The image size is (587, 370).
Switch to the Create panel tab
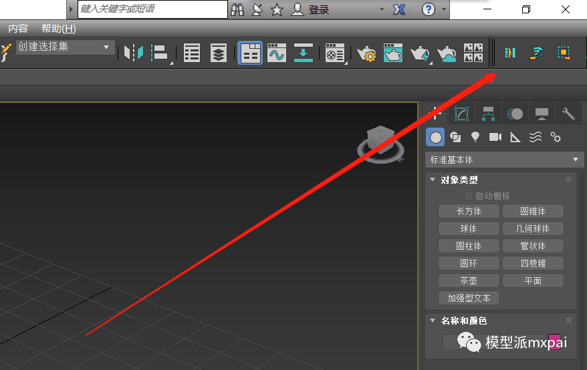(435, 114)
